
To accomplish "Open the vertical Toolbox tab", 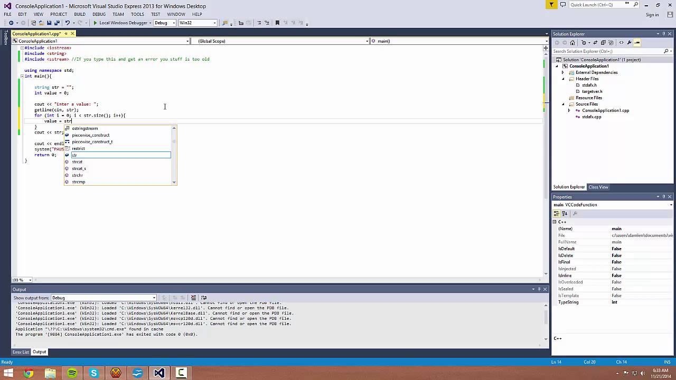I will (x=6, y=38).
